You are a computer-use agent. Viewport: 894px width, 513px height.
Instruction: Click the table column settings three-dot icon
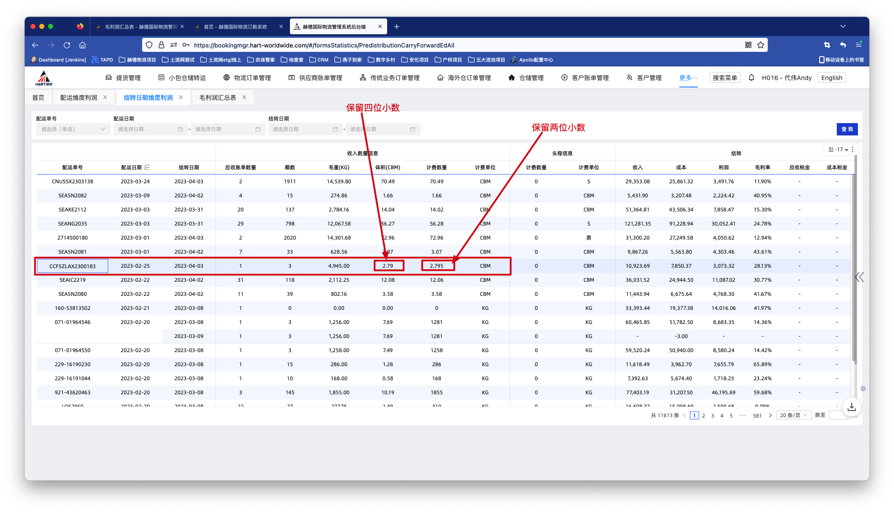point(853,149)
